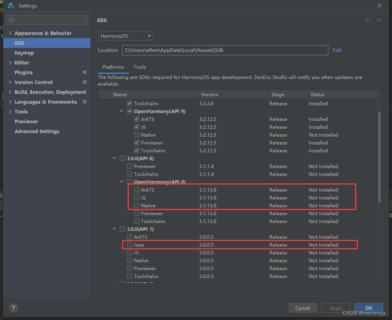Click the back navigation arrow

pos(368,20)
